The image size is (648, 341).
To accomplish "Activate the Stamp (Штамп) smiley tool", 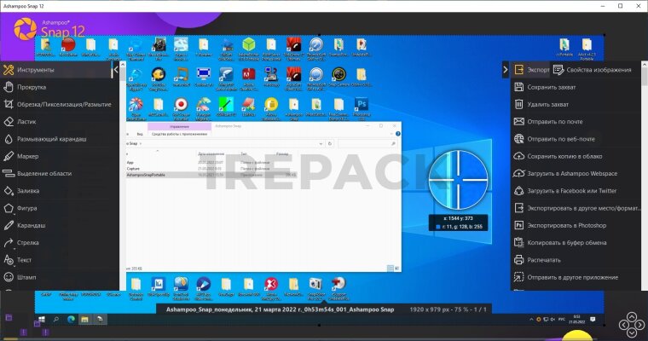I will point(26,277).
